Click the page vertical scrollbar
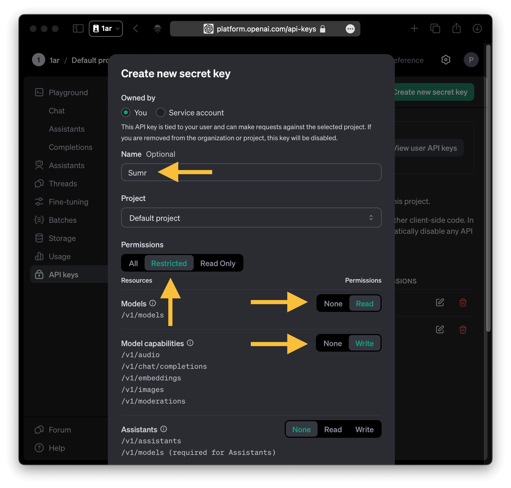Viewport: 511px width, 488px height. tap(488, 188)
